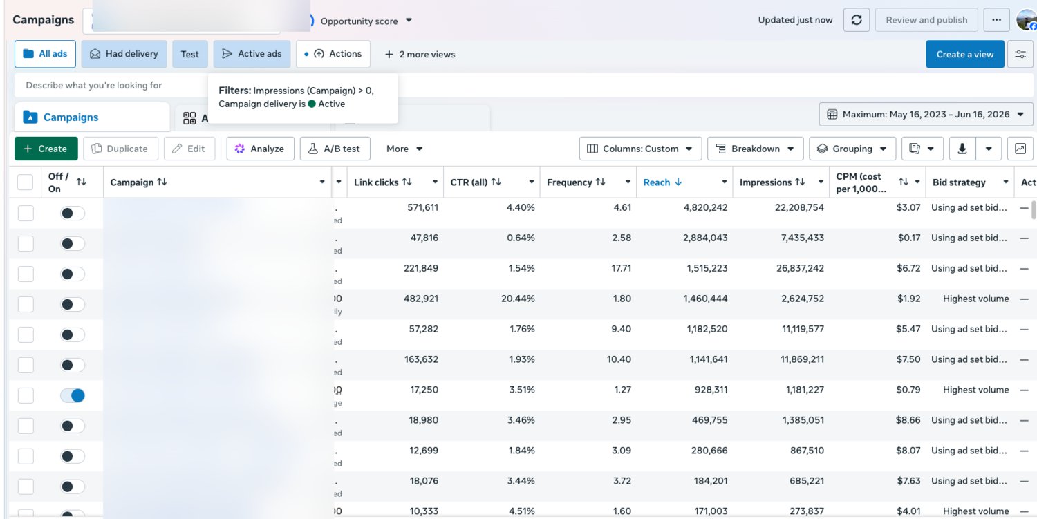Click the export download icon
1037x519 pixels.
(x=962, y=149)
